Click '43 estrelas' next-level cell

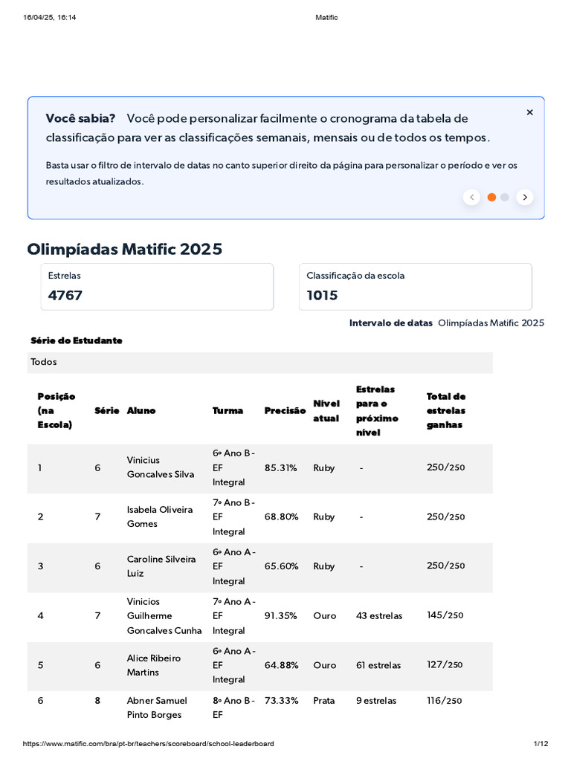pos(379,616)
